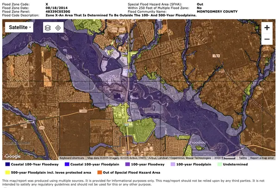Select the Within 250 Feet of Multiple Flood Zone label
278x188 pixels.
click(158, 8)
